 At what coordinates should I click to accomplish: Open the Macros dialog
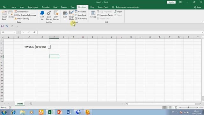(x=11, y=14)
